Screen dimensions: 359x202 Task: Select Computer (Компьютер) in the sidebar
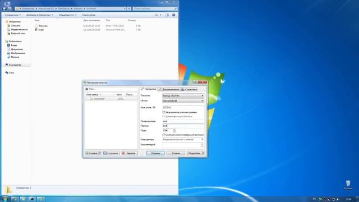pos(13,65)
